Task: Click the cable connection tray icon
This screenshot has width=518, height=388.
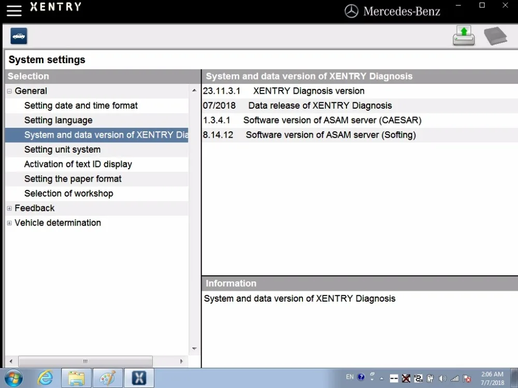Action: pos(418,379)
